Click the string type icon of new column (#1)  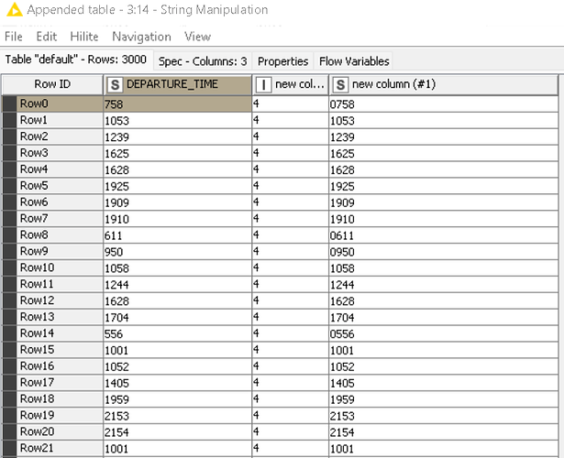coord(340,85)
